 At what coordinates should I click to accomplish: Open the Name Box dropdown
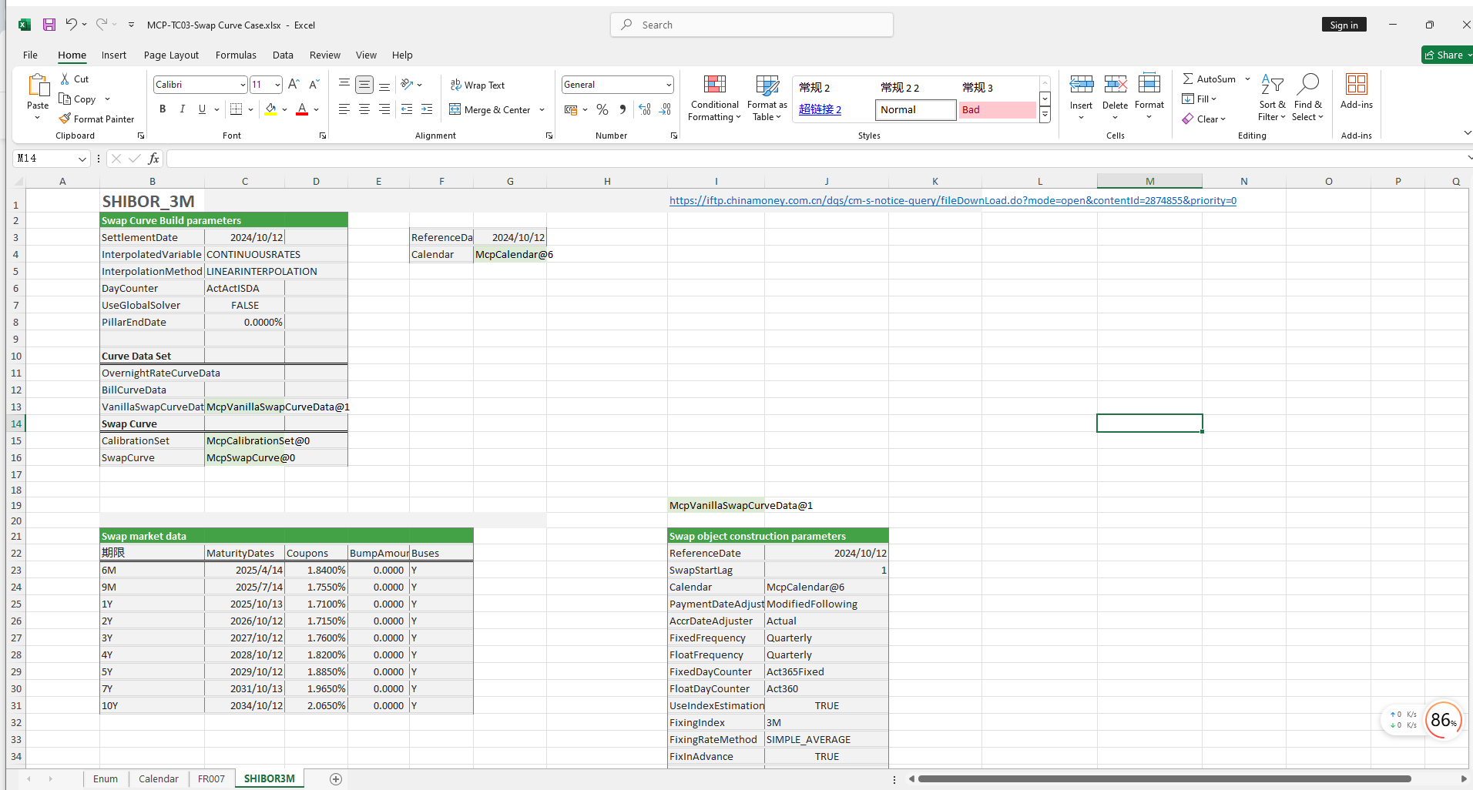[x=82, y=159]
